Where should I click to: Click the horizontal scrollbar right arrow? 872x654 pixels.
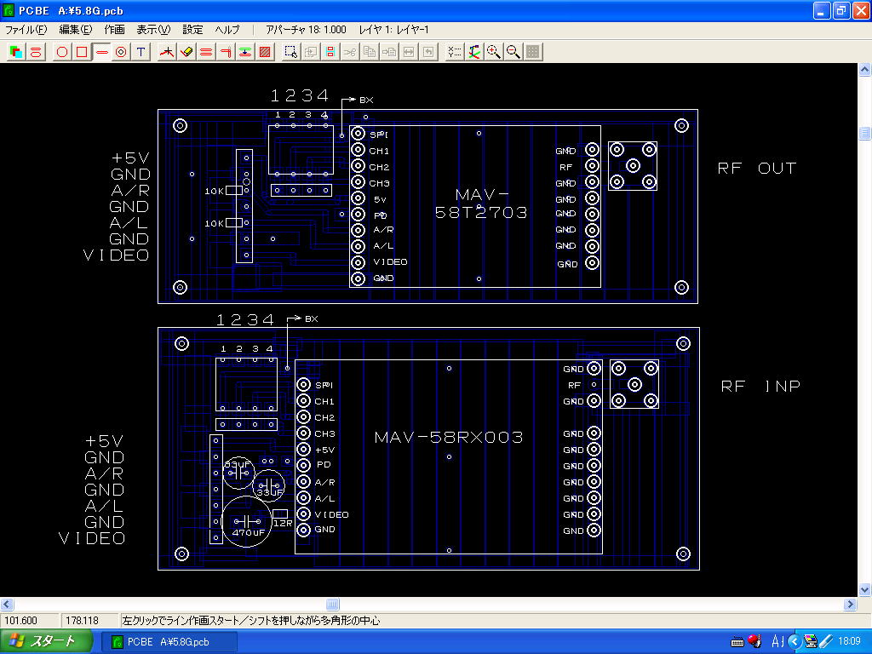click(x=851, y=604)
